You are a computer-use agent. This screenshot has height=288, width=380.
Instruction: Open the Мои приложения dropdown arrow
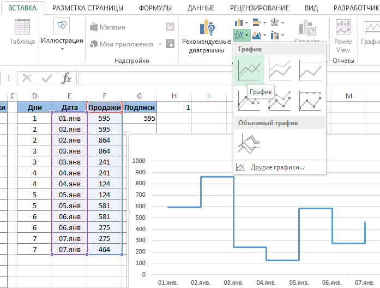pyautogui.click(x=160, y=44)
